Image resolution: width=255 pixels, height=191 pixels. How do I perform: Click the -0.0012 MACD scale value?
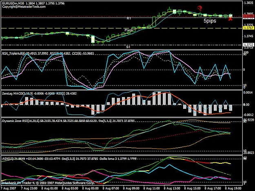point(248,115)
